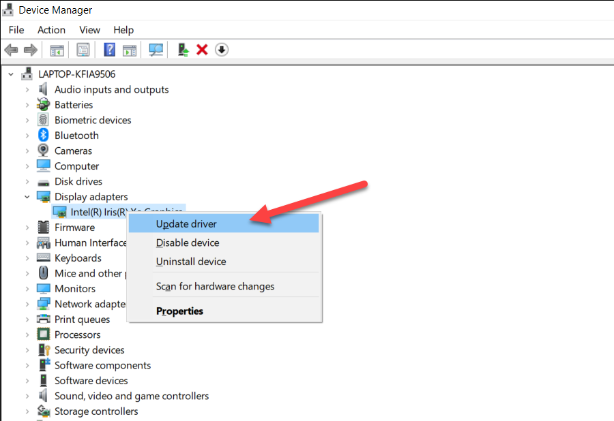Choose Disable device in context menu
This screenshot has height=421, width=614.
point(224,243)
